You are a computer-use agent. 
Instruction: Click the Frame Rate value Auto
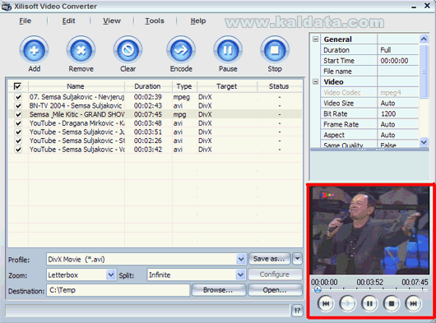[x=398, y=124]
